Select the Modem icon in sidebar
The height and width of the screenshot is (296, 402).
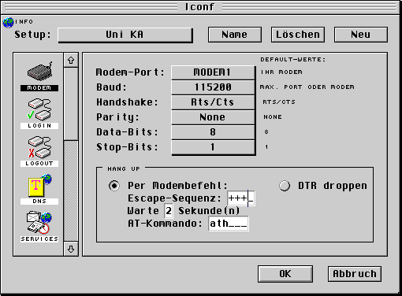[39, 76]
